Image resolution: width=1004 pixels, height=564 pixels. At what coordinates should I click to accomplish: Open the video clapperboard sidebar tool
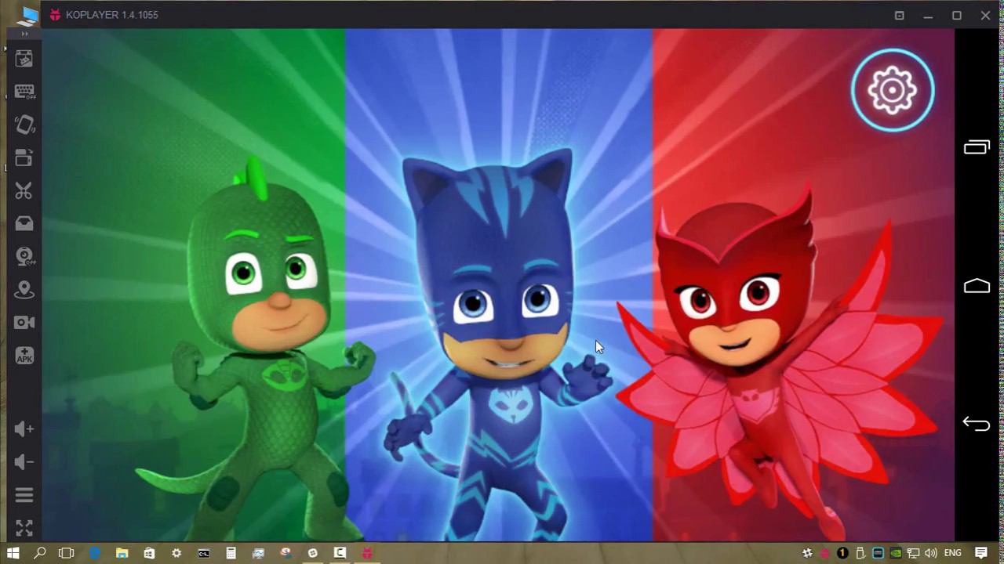point(24,59)
